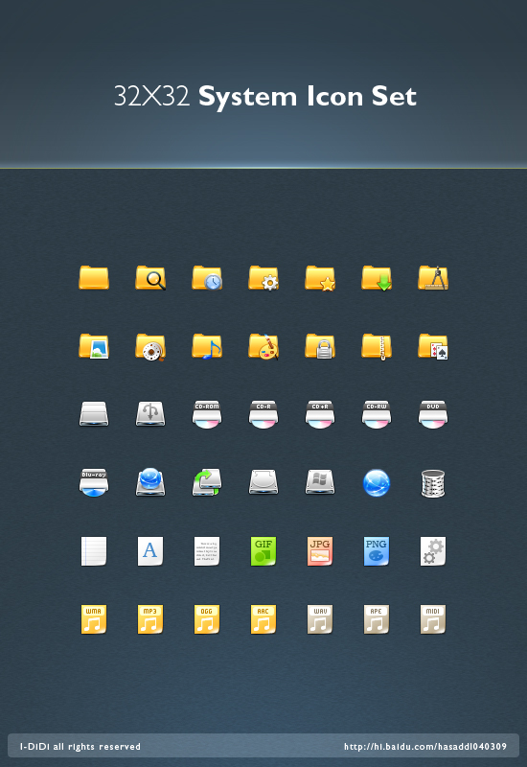Click the WAV audio file icon
The image size is (527, 767).
[x=320, y=619]
